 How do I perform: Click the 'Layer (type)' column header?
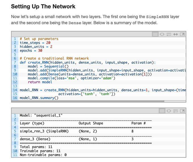32,123
